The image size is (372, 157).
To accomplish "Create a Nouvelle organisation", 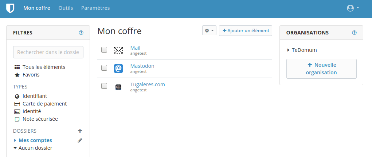I will point(321,69).
